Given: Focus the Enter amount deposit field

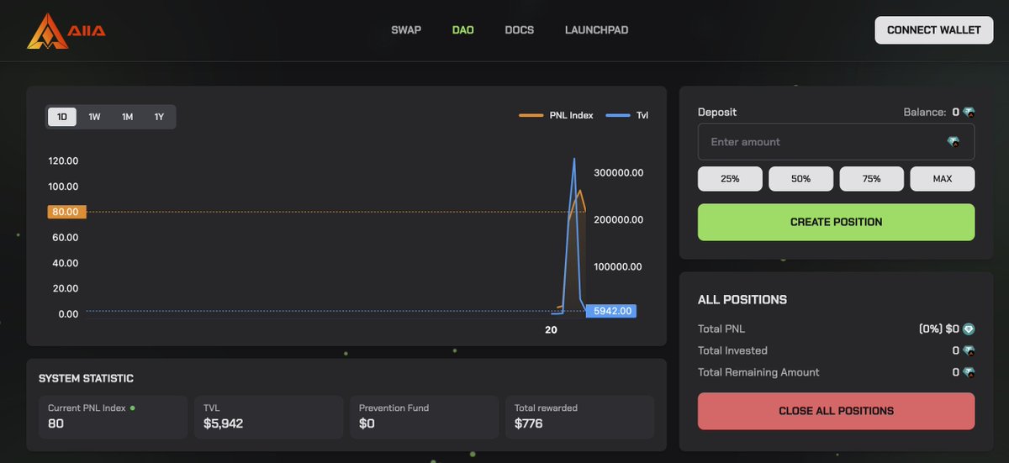Looking at the screenshot, I should (x=836, y=142).
